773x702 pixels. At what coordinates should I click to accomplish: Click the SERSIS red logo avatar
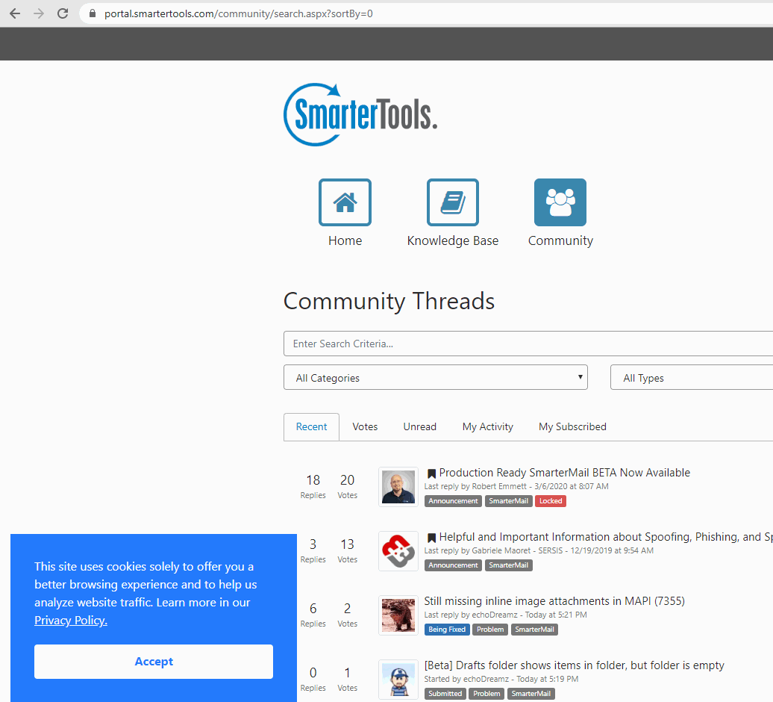click(x=398, y=551)
